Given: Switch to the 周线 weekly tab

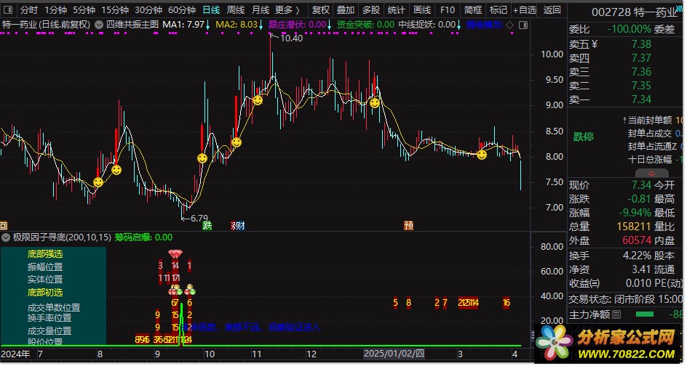Looking at the screenshot, I should 235,9.
